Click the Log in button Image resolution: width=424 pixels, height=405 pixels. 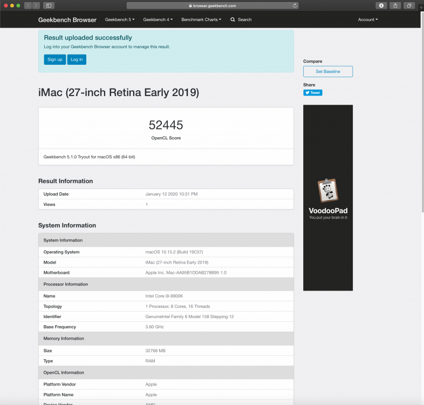77,59
